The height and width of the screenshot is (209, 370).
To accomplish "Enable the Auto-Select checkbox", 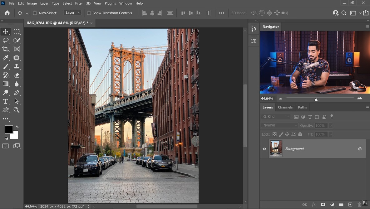I will (35, 13).
